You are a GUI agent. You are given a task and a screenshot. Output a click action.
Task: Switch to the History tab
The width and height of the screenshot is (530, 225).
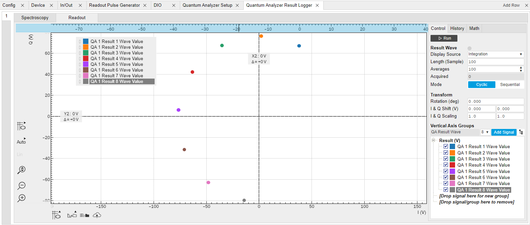click(x=457, y=29)
